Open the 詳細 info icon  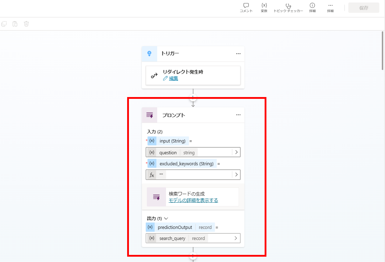(312, 5)
